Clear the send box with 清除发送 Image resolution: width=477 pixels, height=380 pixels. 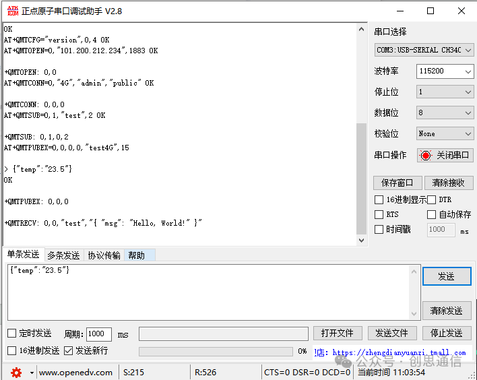click(447, 311)
